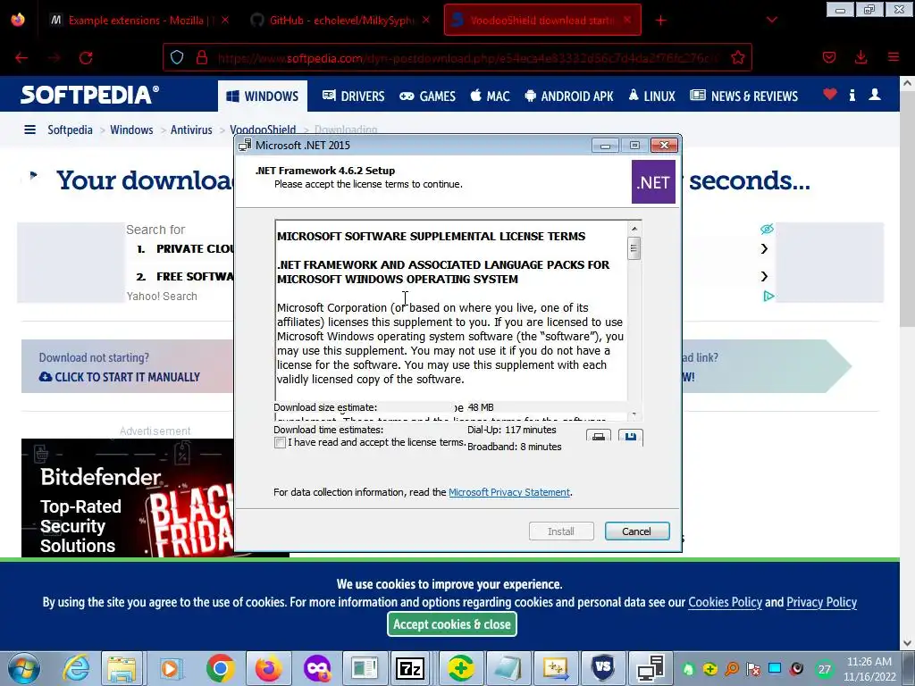The height and width of the screenshot is (686, 915).
Task: Bookmark this page with the star icon
Action: click(737, 57)
